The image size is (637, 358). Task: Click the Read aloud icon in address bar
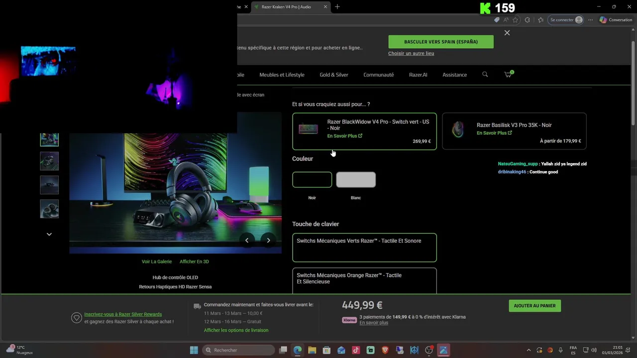coord(506,20)
